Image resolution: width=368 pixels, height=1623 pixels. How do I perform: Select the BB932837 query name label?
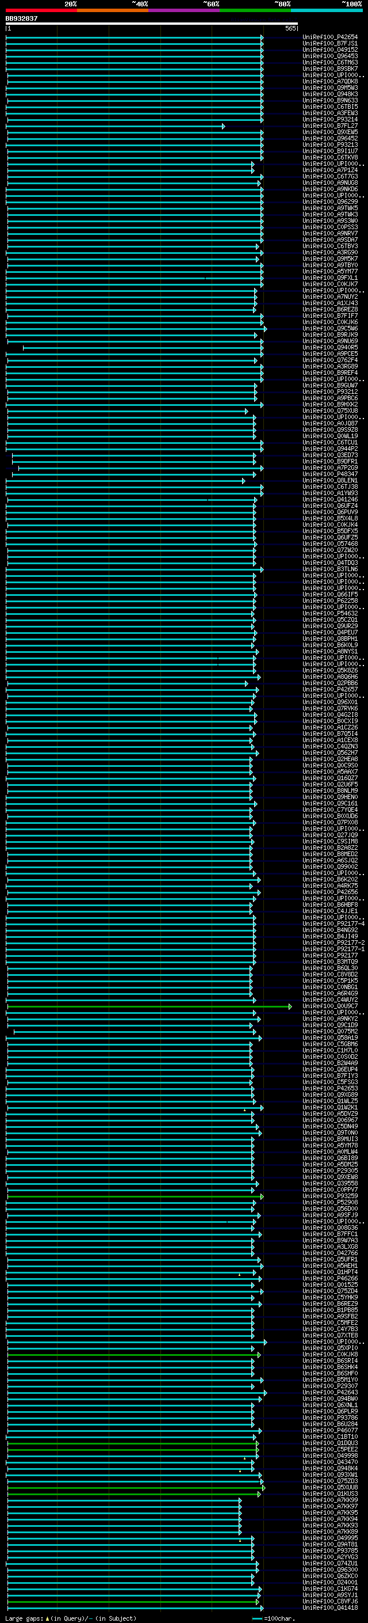pyautogui.click(x=21, y=18)
